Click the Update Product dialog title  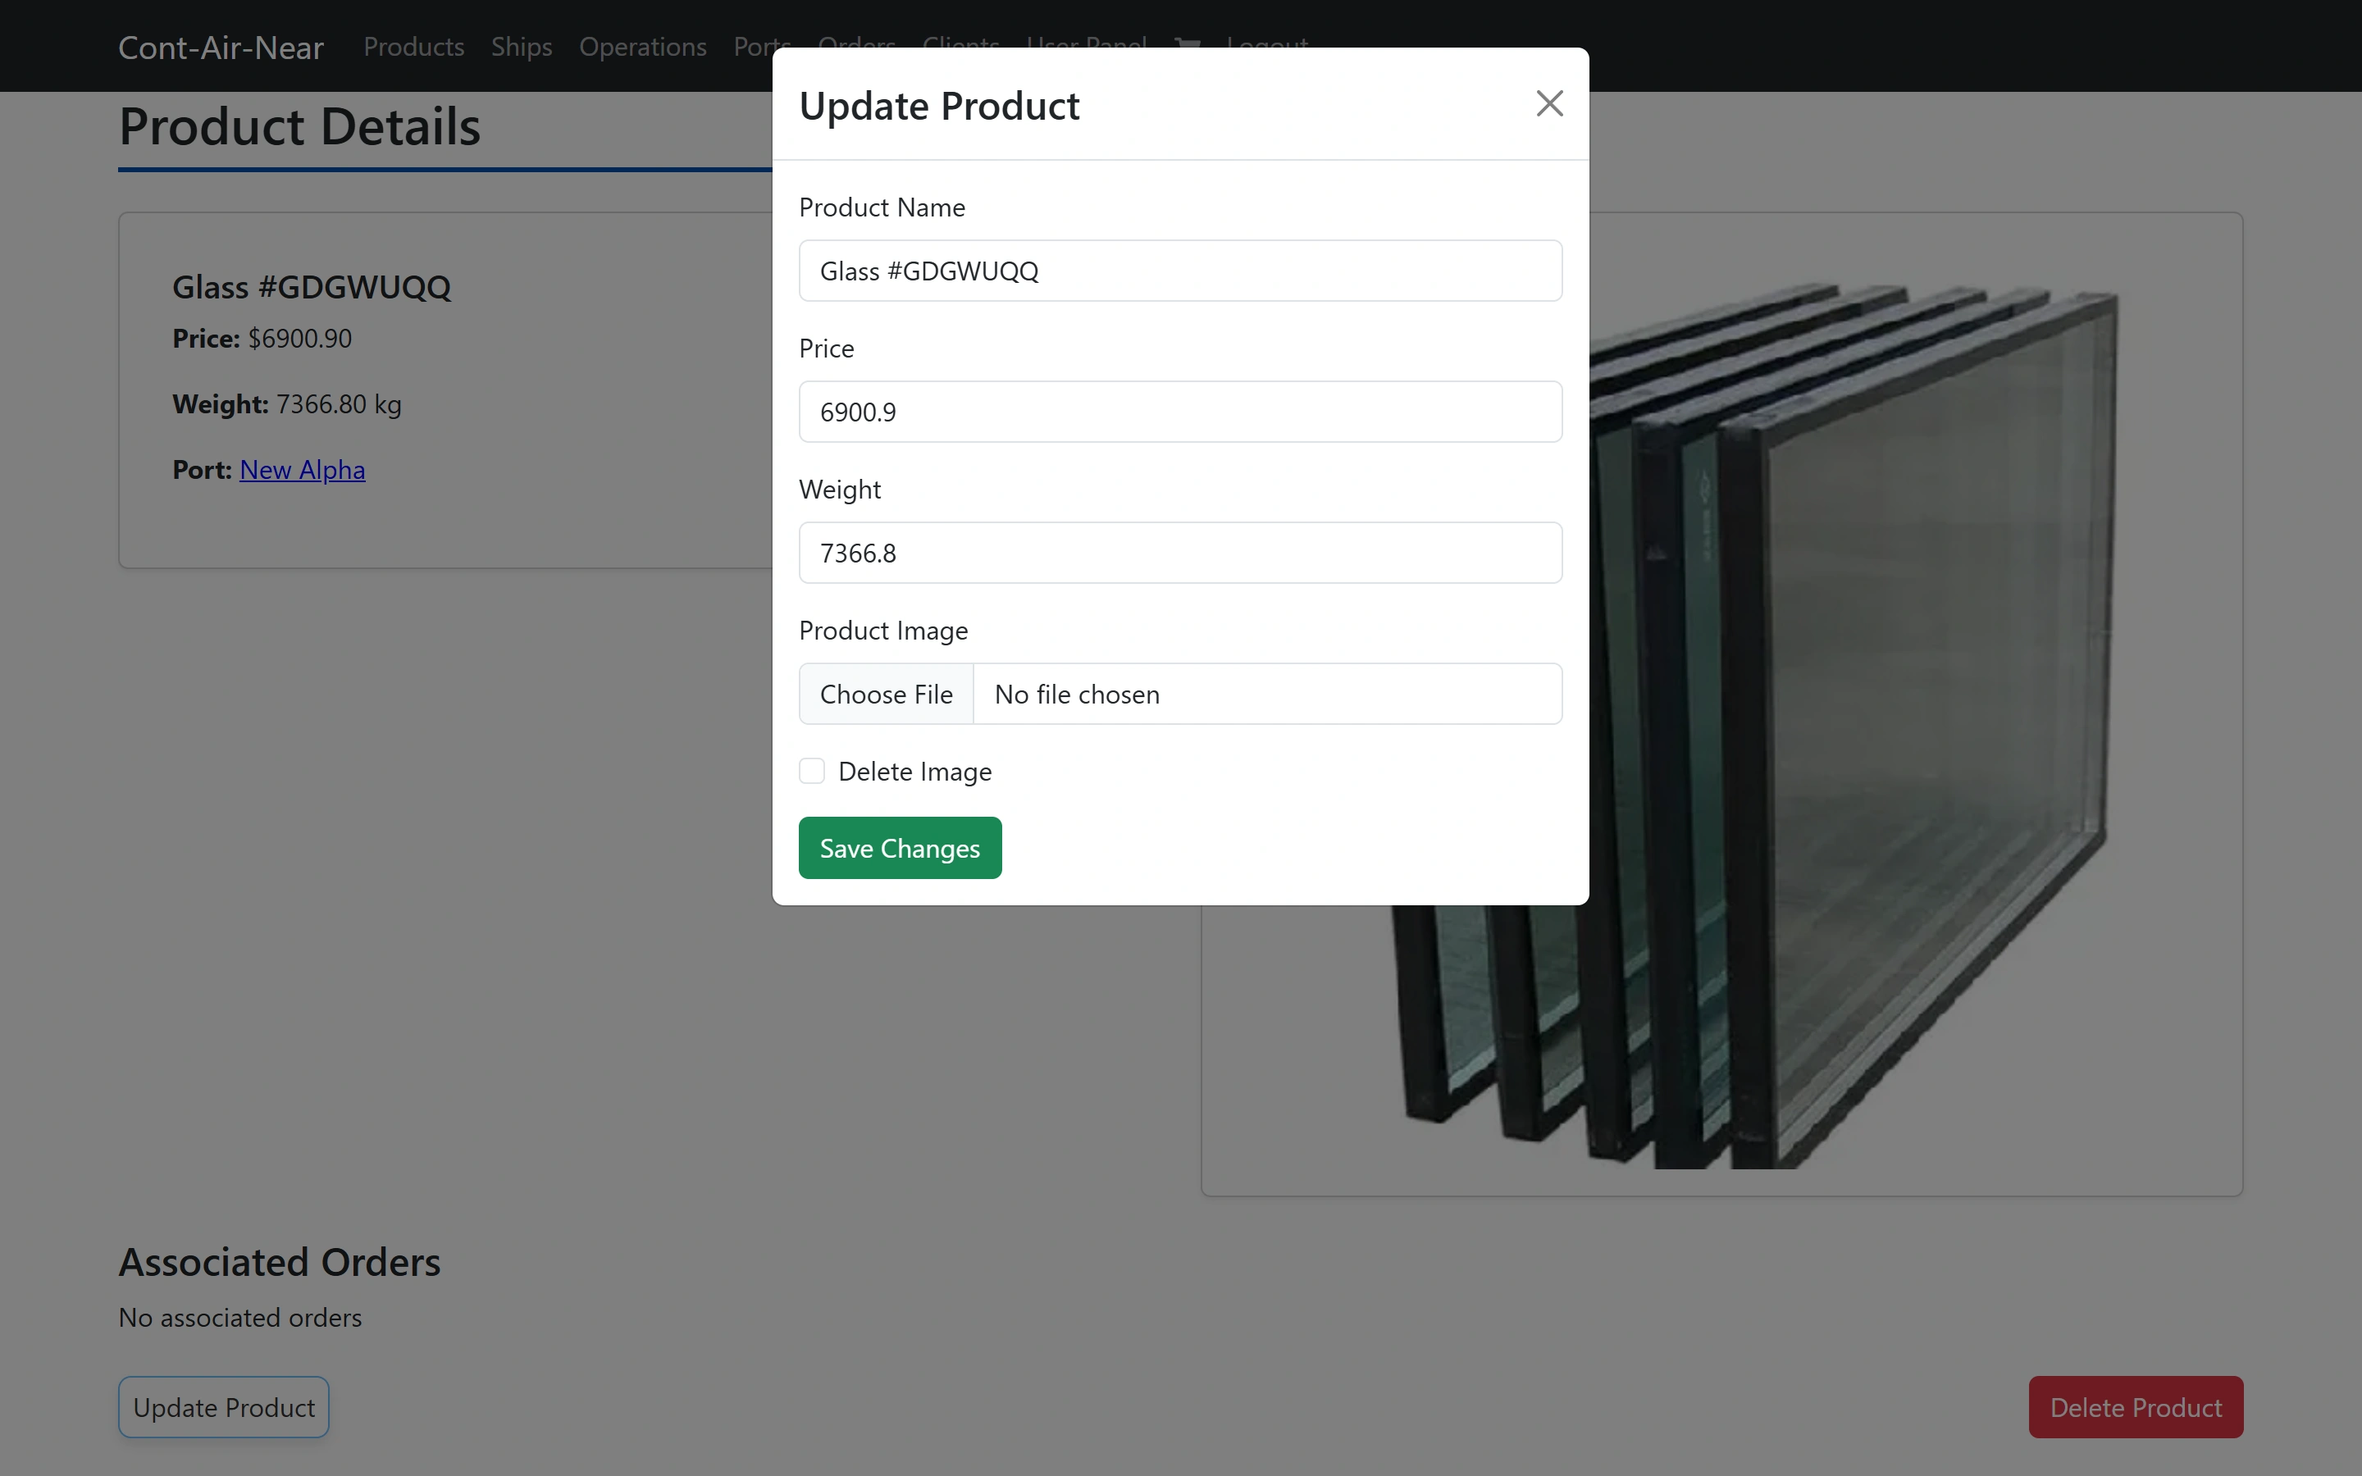(x=939, y=106)
